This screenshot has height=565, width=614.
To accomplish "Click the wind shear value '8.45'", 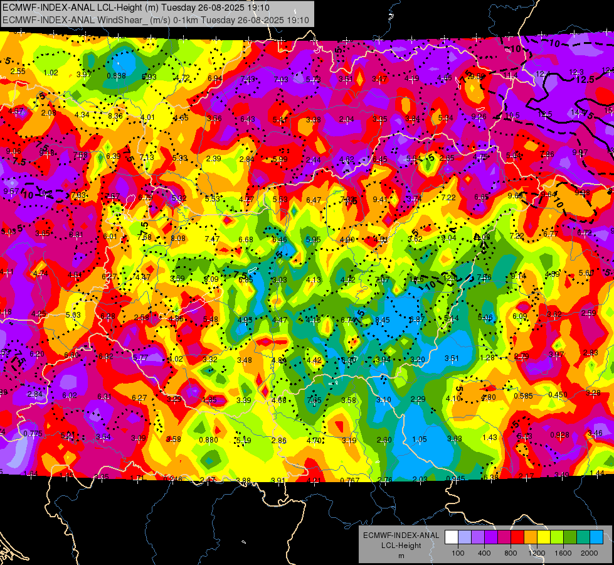I will pyautogui.click(x=382, y=320).
